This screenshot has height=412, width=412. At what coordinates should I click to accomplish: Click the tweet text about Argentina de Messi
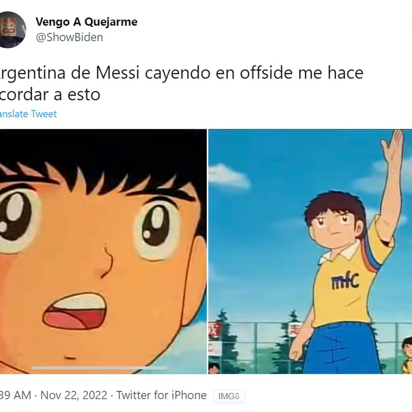point(181,83)
